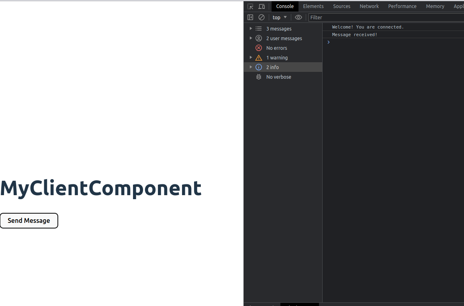The image size is (464, 306).
Task: Create a live expression with the eye icon
Action: (298, 17)
